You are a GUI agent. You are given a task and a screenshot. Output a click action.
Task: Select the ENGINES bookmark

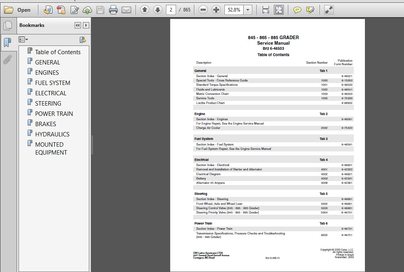(47, 73)
